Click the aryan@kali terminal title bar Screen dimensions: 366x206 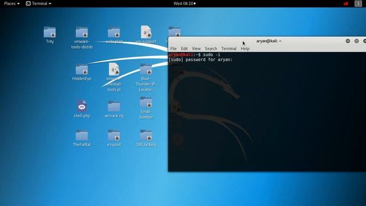[267, 41]
